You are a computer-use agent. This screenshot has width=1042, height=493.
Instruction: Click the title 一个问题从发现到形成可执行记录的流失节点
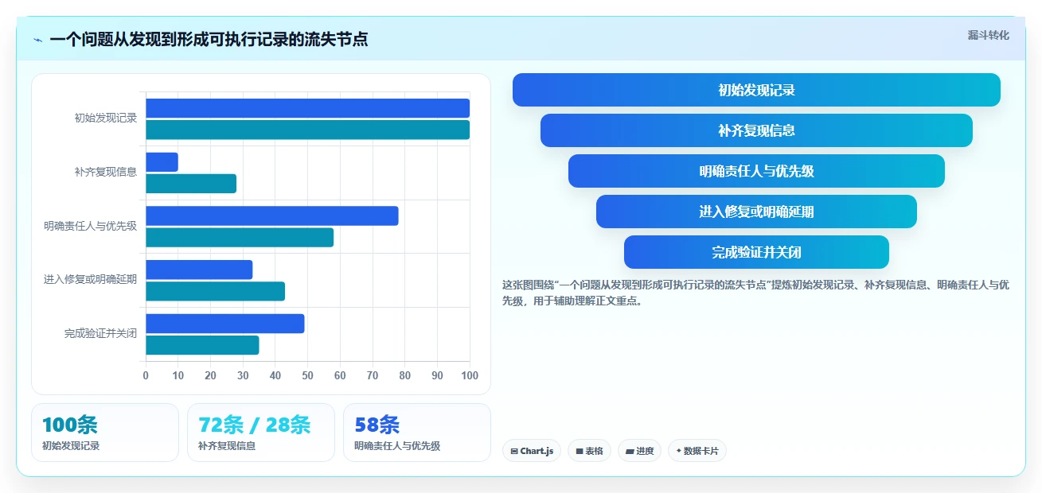(x=209, y=40)
